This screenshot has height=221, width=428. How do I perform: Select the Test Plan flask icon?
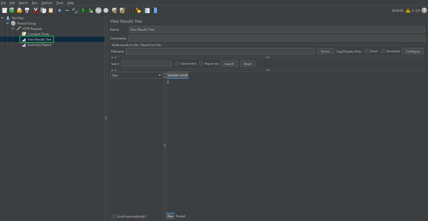click(x=8, y=18)
